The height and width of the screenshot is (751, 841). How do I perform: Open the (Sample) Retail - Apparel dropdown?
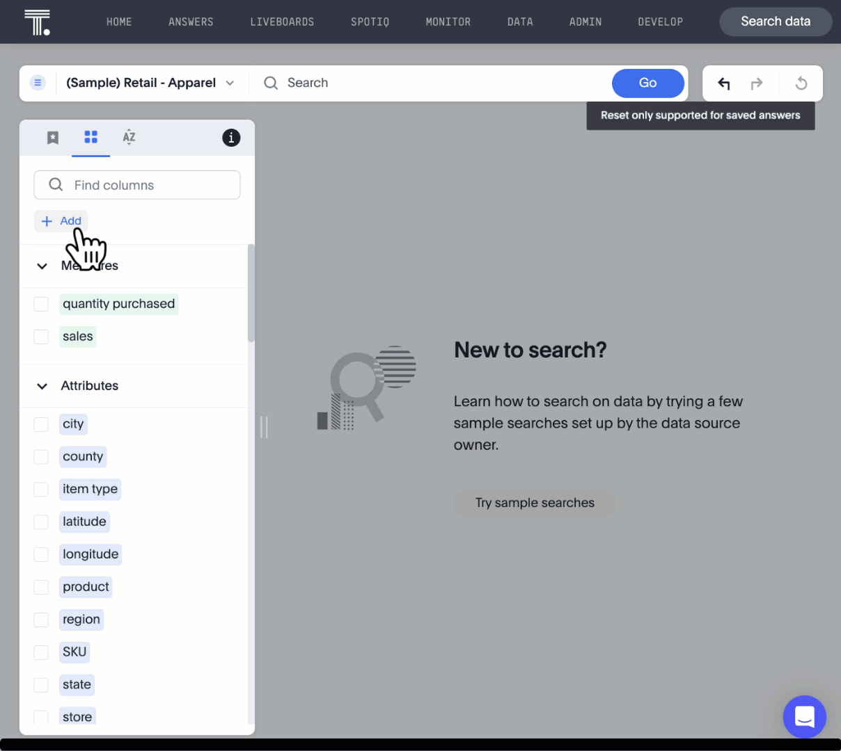pos(150,83)
